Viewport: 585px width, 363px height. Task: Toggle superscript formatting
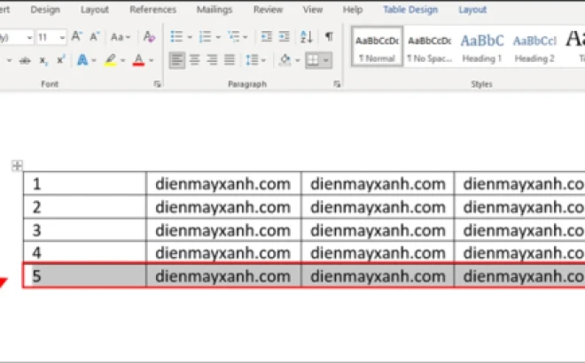pos(60,60)
